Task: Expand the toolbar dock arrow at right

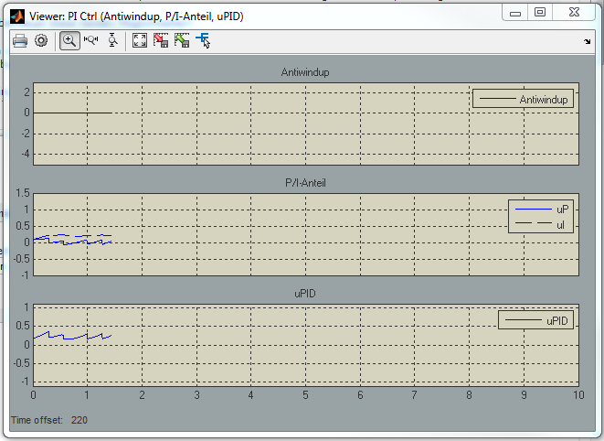Action: click(x=587, y=42)
